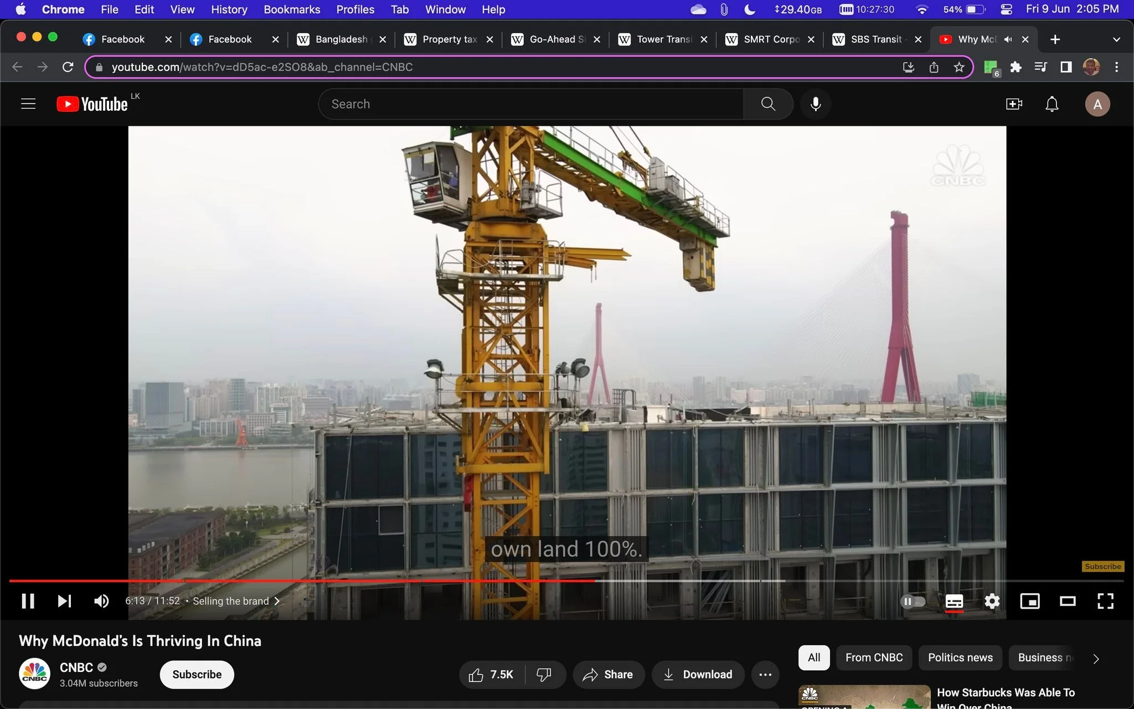
Task: Toggle the autoplay switch
Action: pos(913,601)
